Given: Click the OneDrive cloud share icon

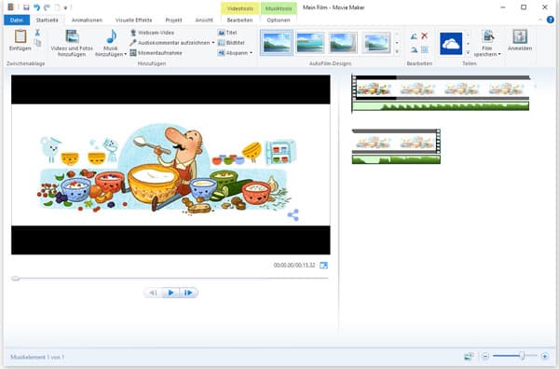Looking at the screenshot, I should [x=451, y=44].
